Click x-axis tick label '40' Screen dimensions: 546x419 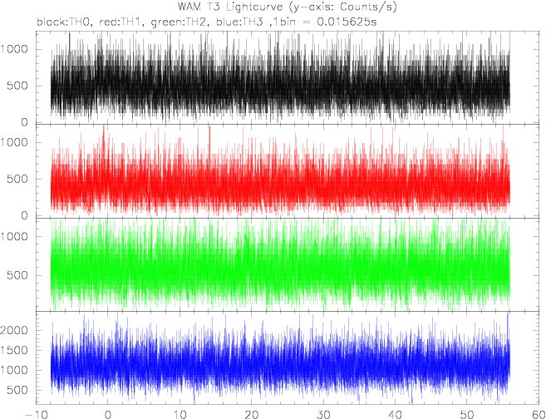pos(396,414)
